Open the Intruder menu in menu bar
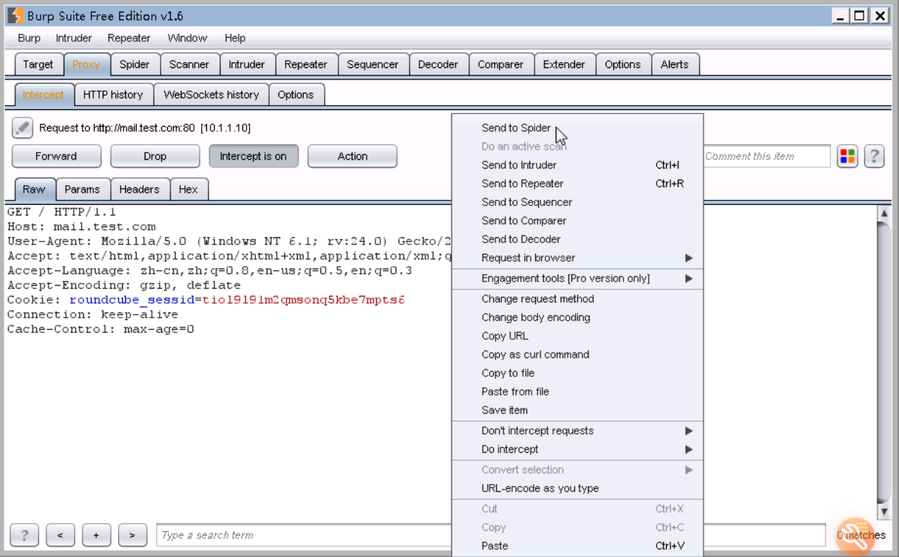 pyautogui.click(x=74, y=38)
